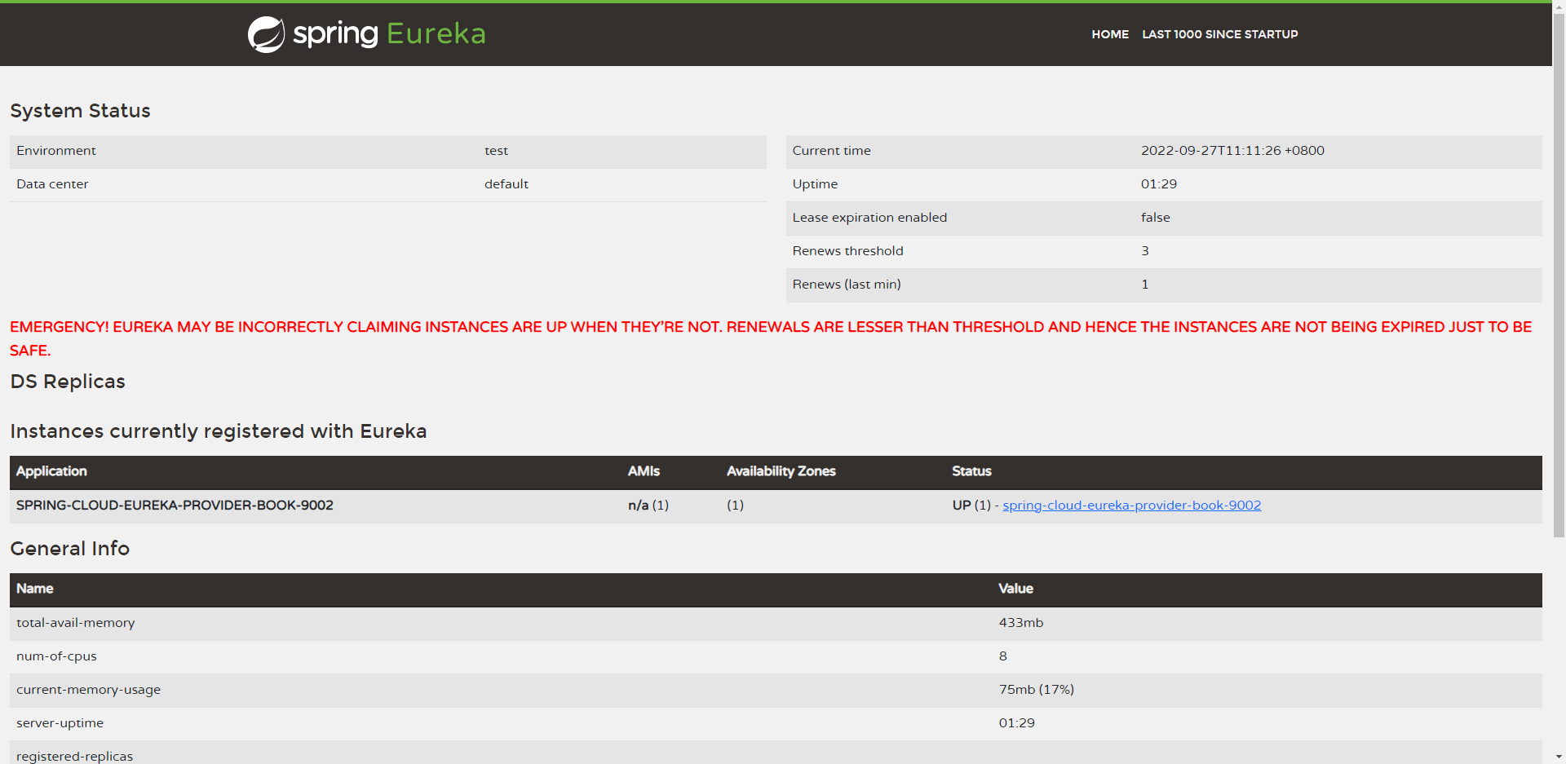Select the current-memory-usage row name
Image resolution: width=1566 pixels, height=764 pixels.
pyautogui.click(x=88, y=690)
